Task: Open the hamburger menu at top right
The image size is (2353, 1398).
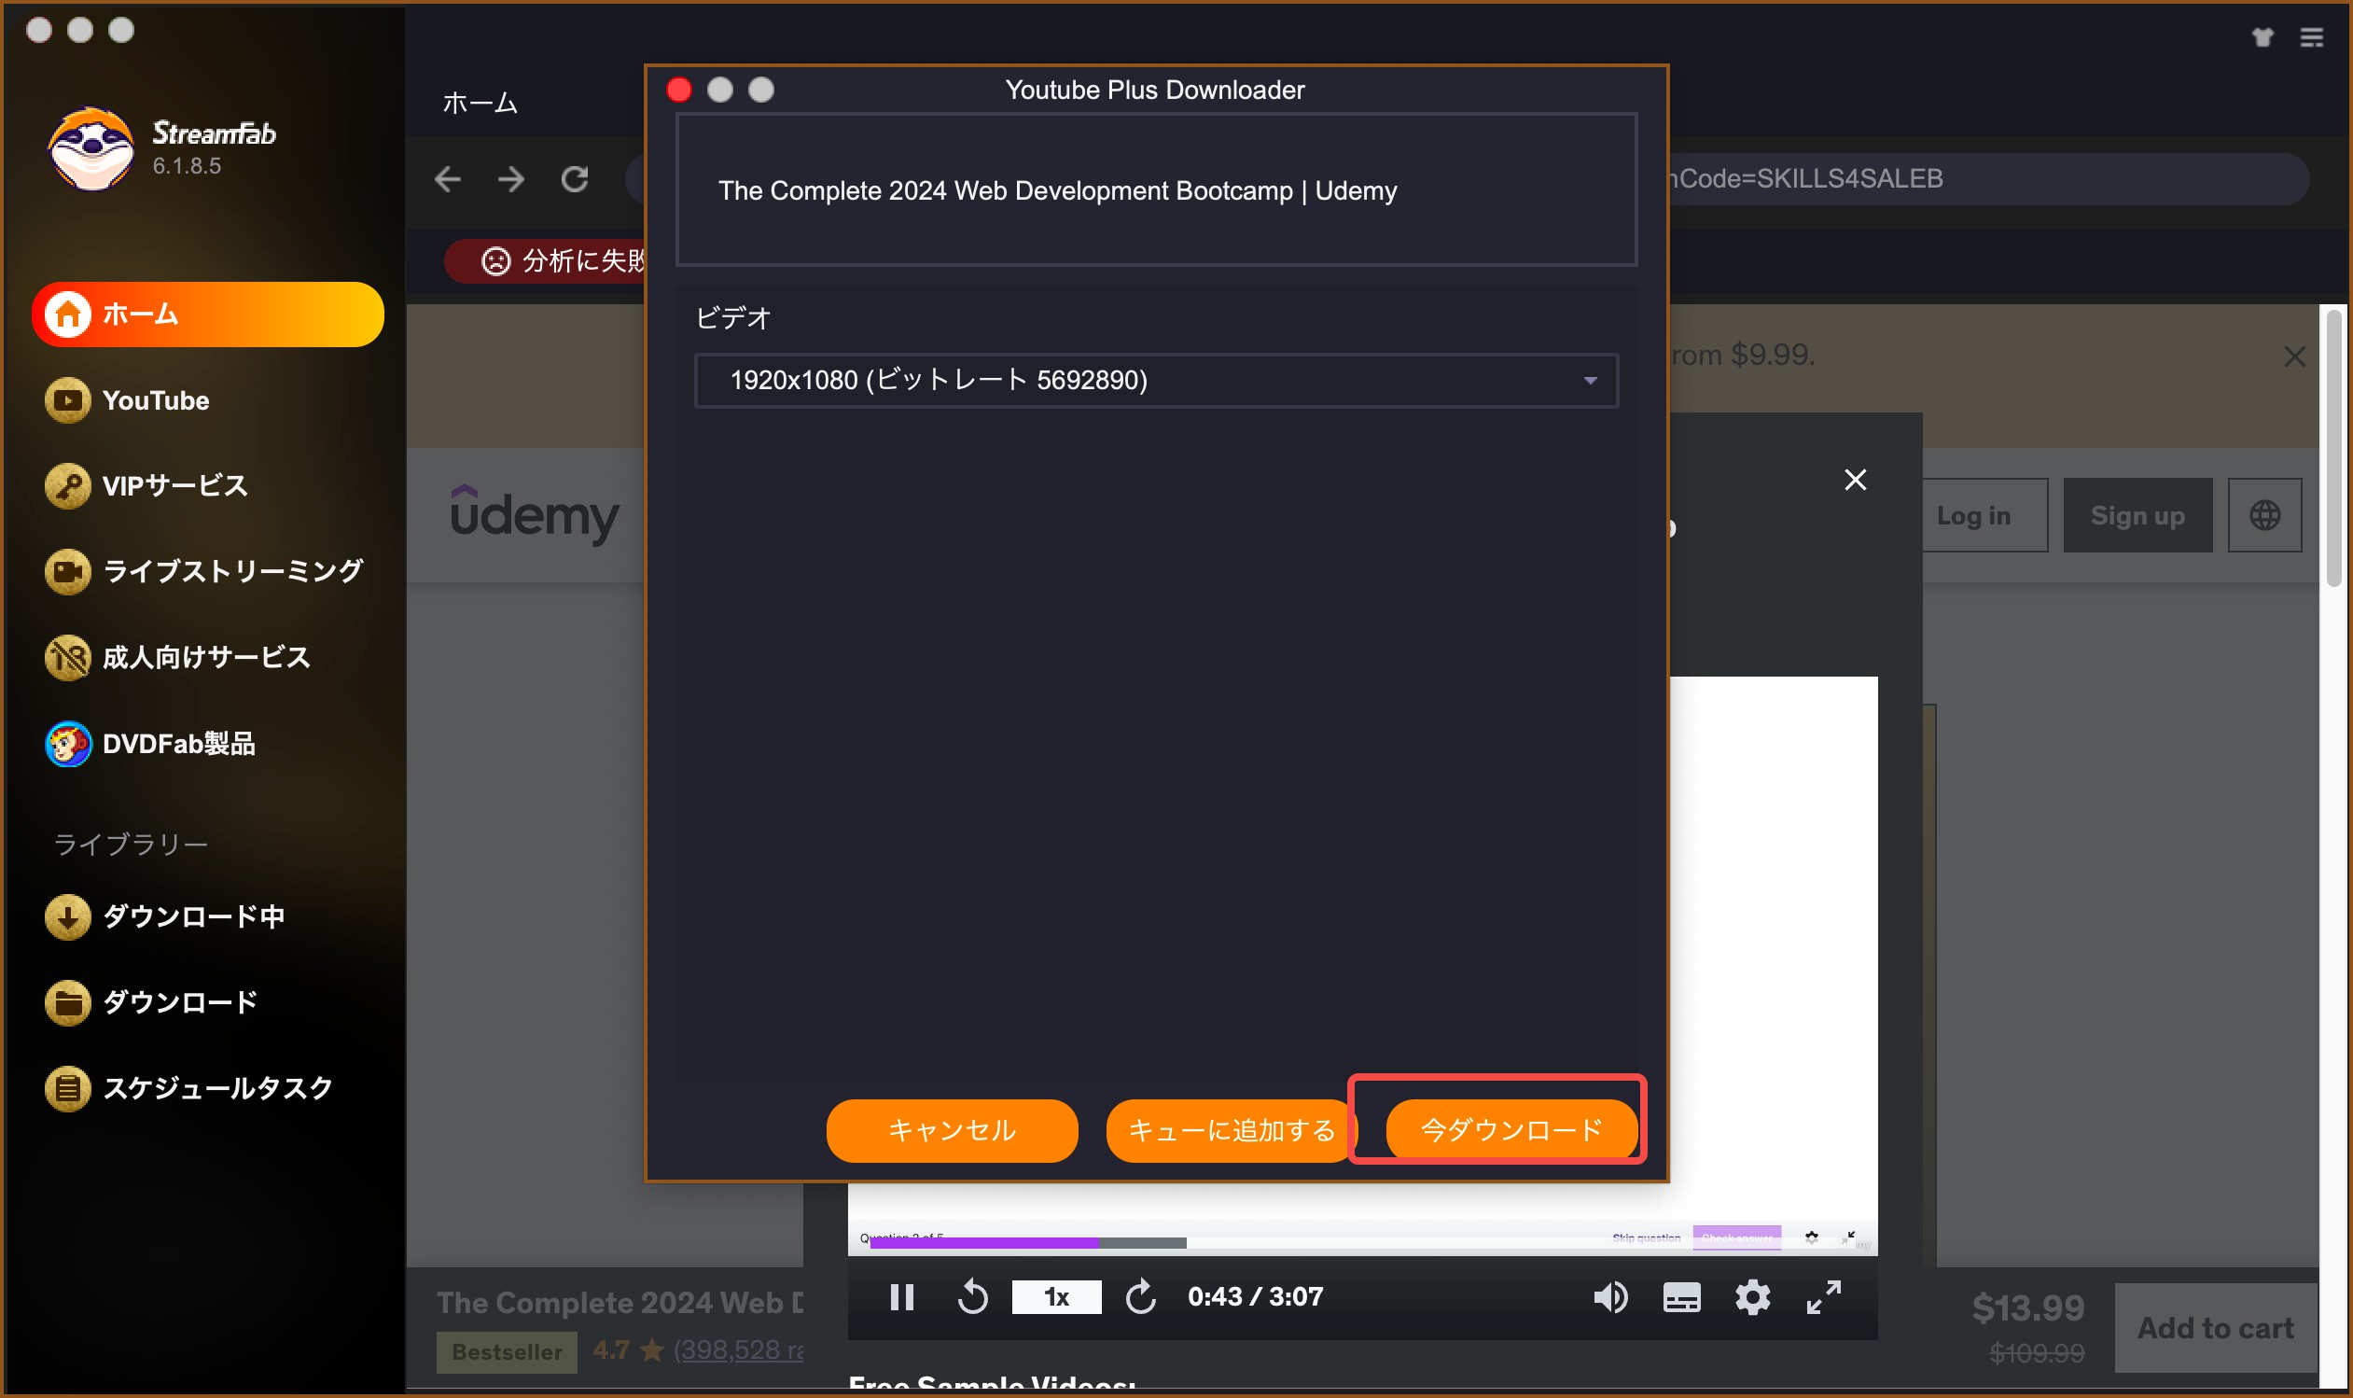Action: 2312,36
